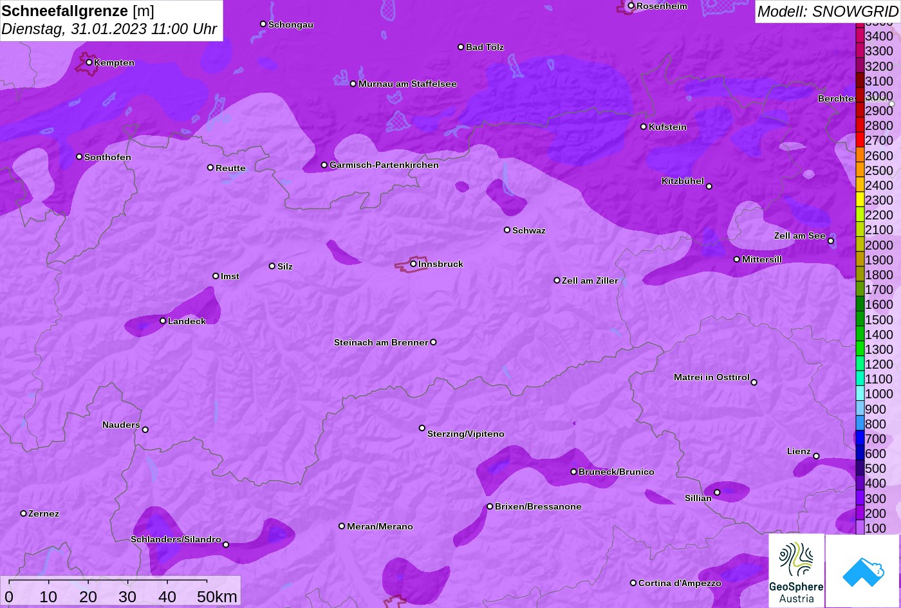Click the blue cloud-house logo icon
The width and height of the screenshot is (901, 608).
(x=862, y=572)
